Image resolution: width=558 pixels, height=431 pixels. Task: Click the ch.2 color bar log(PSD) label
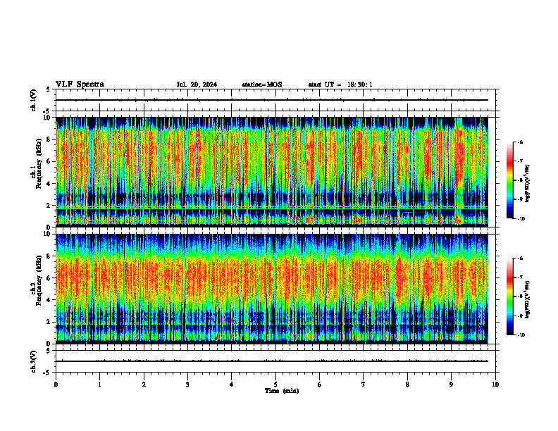[x=528, y=299]
